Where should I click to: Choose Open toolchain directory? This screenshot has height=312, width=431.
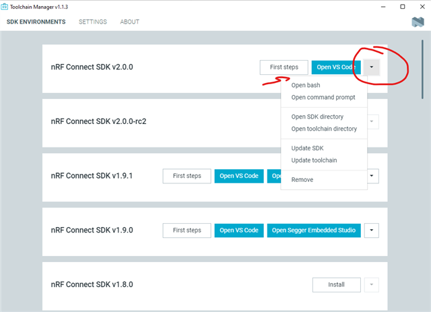pyautogui.click(x=324, y=129)
